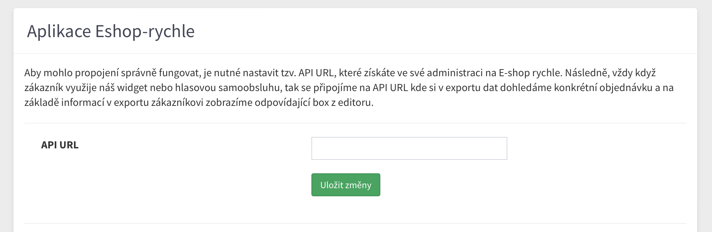Click the word "editoru" ending the paragraph
This screenshot has height=232, width=712.
click(355, 103)
